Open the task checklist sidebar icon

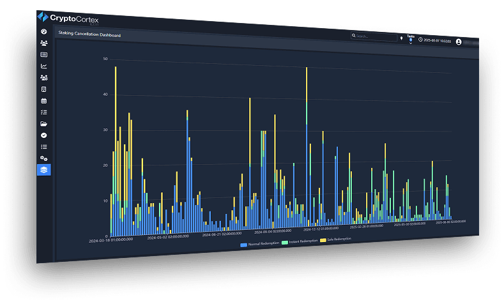point(43,112)
